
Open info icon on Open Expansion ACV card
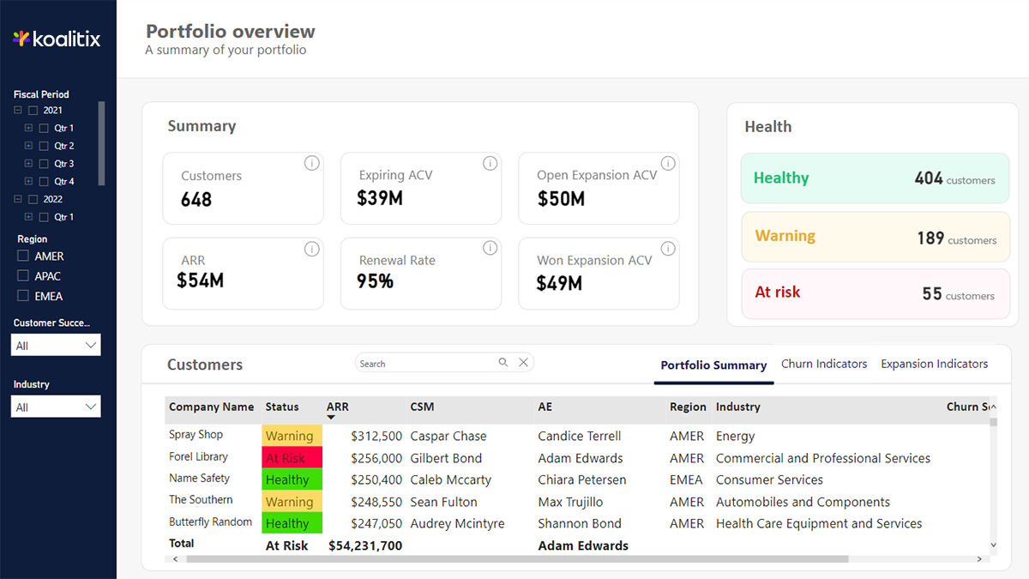(668, 163)
